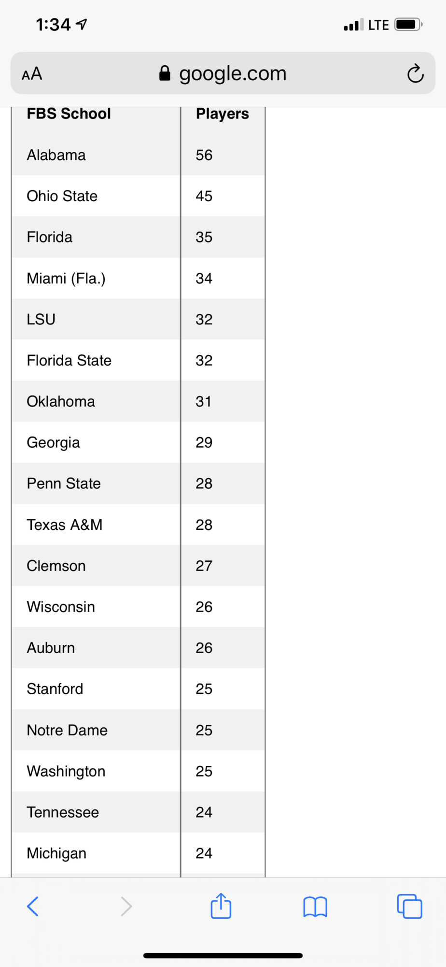Tap the battery indicator in status bar
The image size is (446, 967).
(x=408, y=24)
